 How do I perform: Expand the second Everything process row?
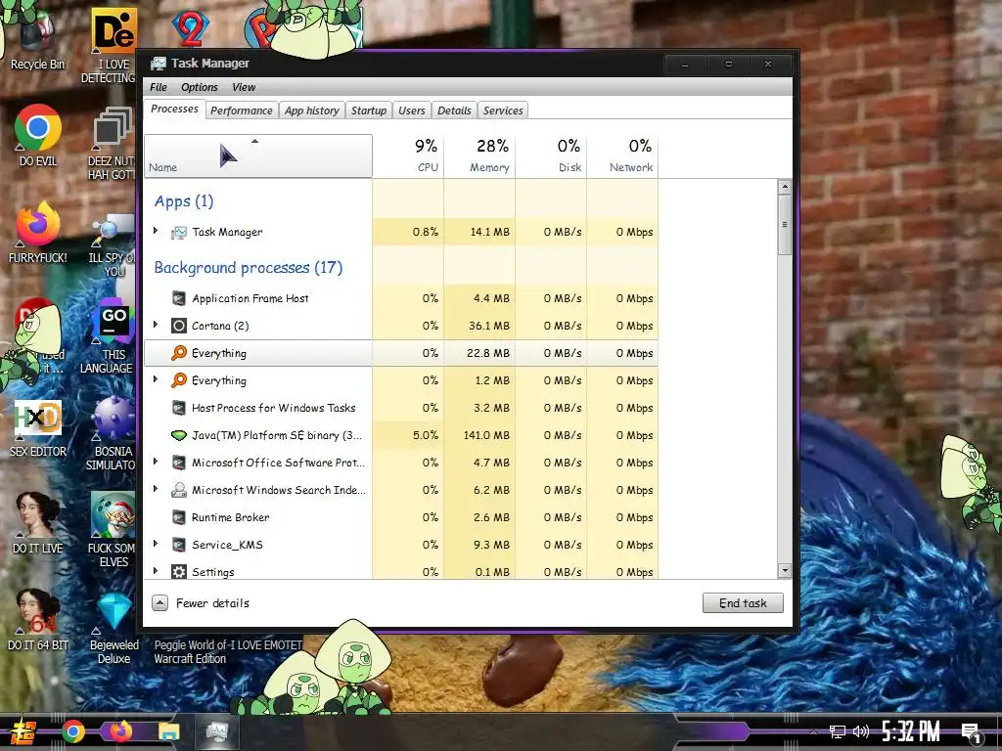coord(156,380)
